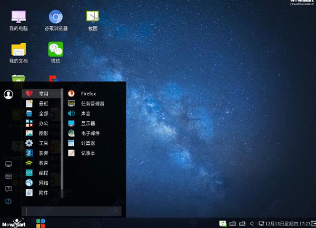This screenshot has height=228, width=316.
Task: Open 任务管理器 from the menu
Action: pos(86,104)
